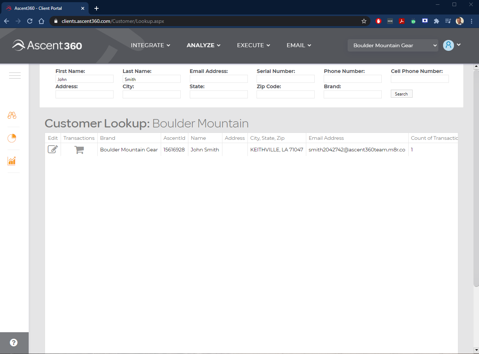
Task: Expand the EMAIL menu
Action: pyautogui.click(x=299, y=45)
